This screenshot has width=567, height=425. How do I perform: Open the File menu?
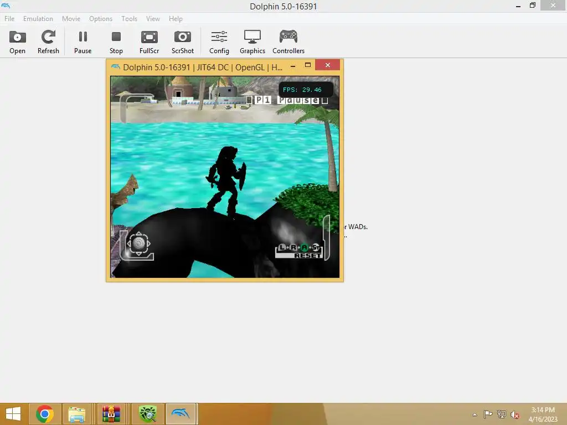coord(9,19)
